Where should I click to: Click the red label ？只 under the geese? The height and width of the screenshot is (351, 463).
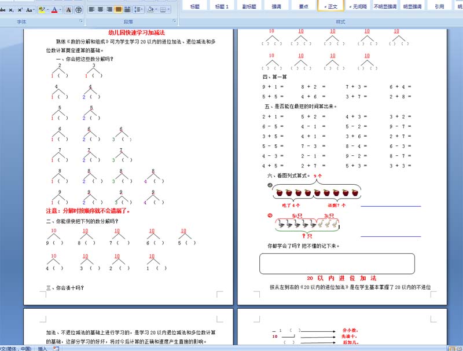[x=307, y=236]
